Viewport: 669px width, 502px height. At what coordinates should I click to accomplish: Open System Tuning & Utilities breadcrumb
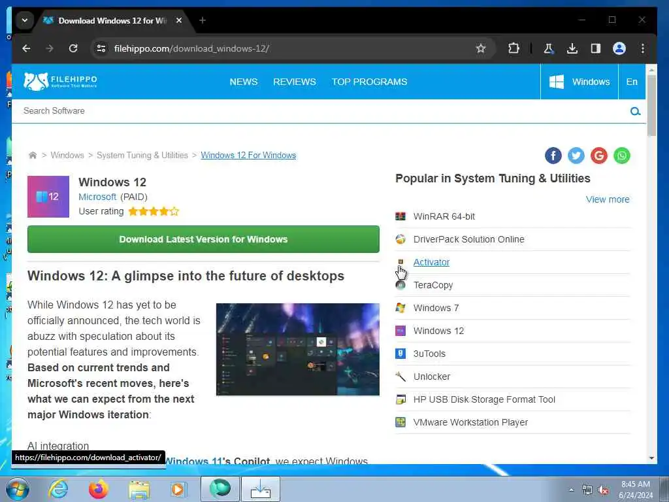[x=142, y=156]
